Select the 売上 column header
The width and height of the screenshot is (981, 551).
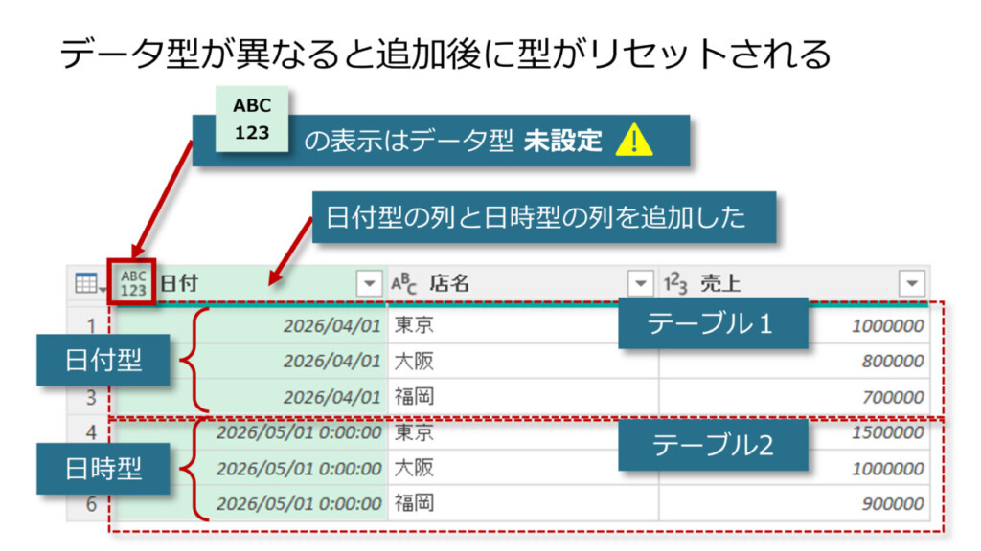click(x=786, y=283)
